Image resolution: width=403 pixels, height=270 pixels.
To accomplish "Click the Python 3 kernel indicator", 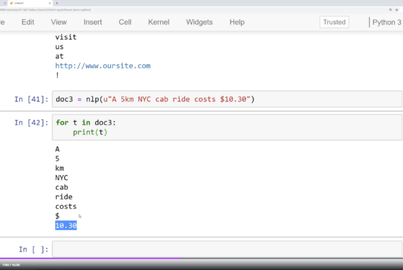I will coord(386,22).
